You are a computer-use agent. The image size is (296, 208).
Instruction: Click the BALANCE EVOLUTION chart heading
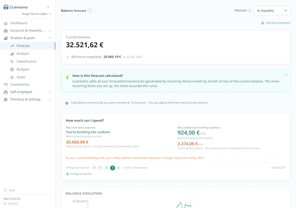coord(84,194)
